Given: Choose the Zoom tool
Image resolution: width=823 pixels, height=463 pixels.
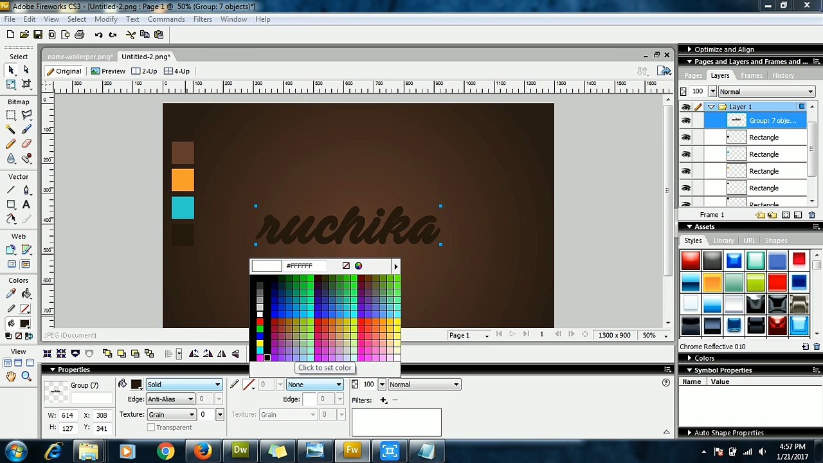Looking at the screenshot, I should tap(26, 376).
